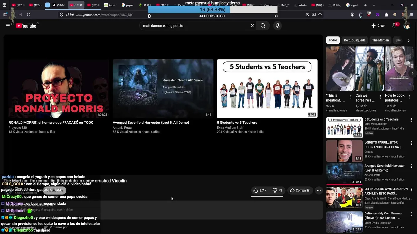Open the Firefox account profile icon
The height and width of the screenshot is (234, 417).
[352, 15]
